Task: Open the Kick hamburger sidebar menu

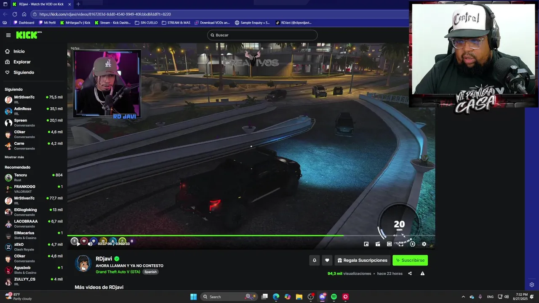Action: (x=8, y=35)
